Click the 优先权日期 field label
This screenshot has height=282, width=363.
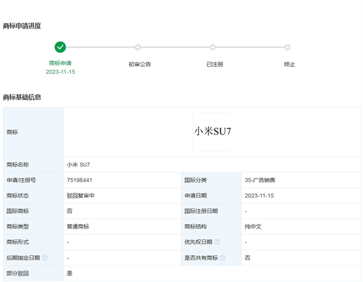[198, 242]
